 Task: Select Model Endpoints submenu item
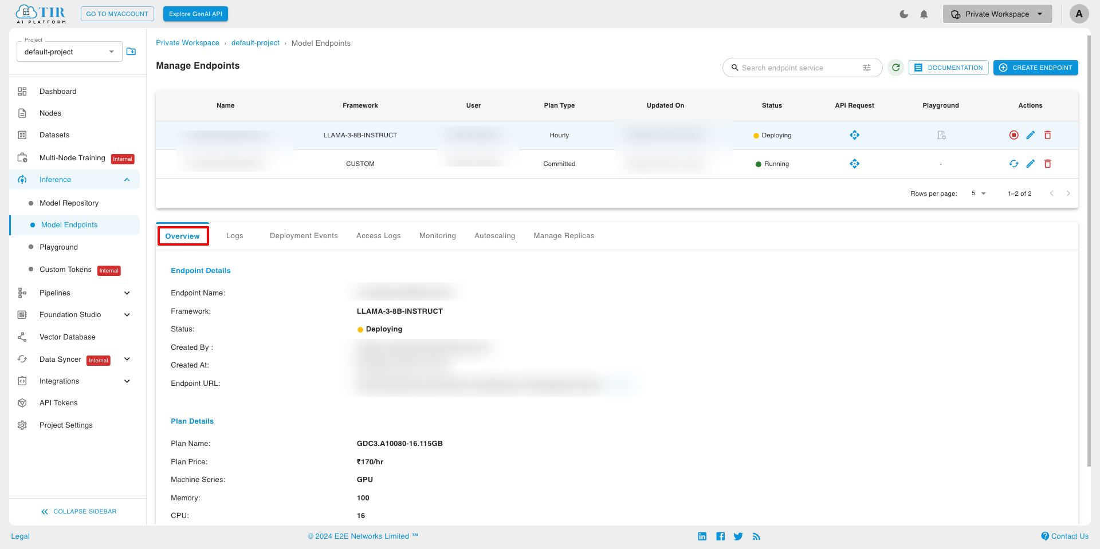click(x=69, y=225)
